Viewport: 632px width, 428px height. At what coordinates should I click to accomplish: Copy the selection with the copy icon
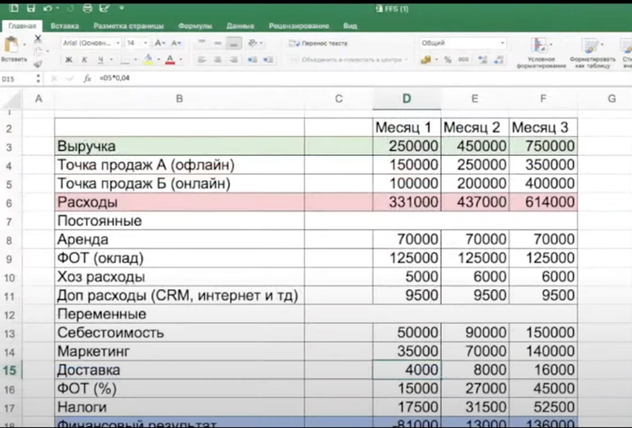(38, 51)
